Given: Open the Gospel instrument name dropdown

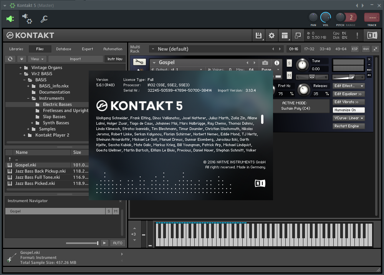Looking at the screenshot, I should tap(154, 63).
